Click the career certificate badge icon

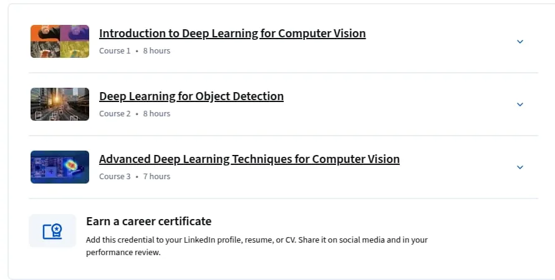(52, 231)
